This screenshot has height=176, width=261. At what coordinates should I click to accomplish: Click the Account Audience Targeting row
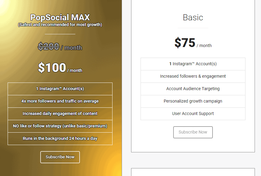coord(193,89)
